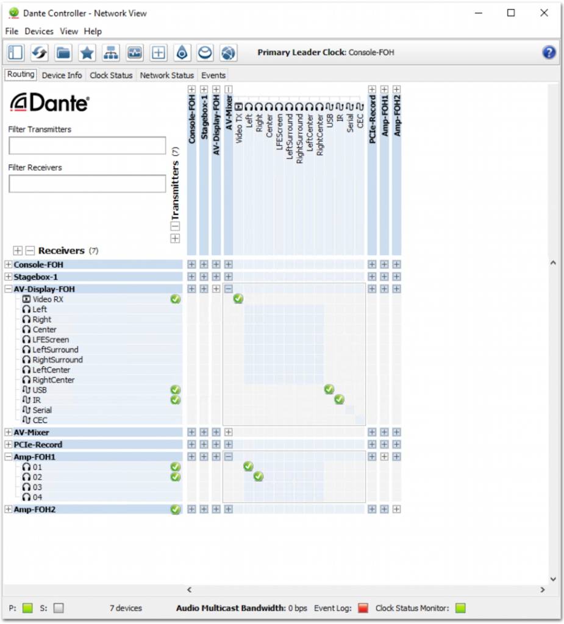
Task: Toggle Amp-FOH1 02 subscription to Right
Action: click(259, 476)
